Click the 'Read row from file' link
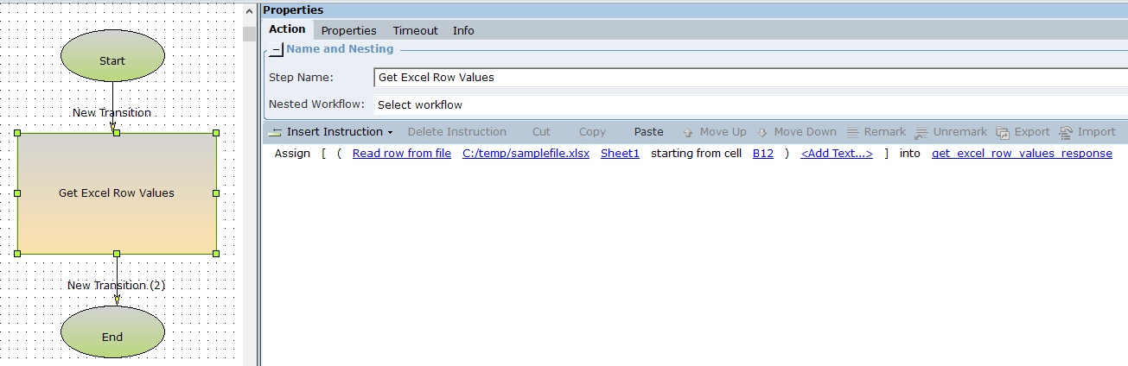The height and width of the screenshot is (366, 1128). pyautogui.click(x=401, y=154)
